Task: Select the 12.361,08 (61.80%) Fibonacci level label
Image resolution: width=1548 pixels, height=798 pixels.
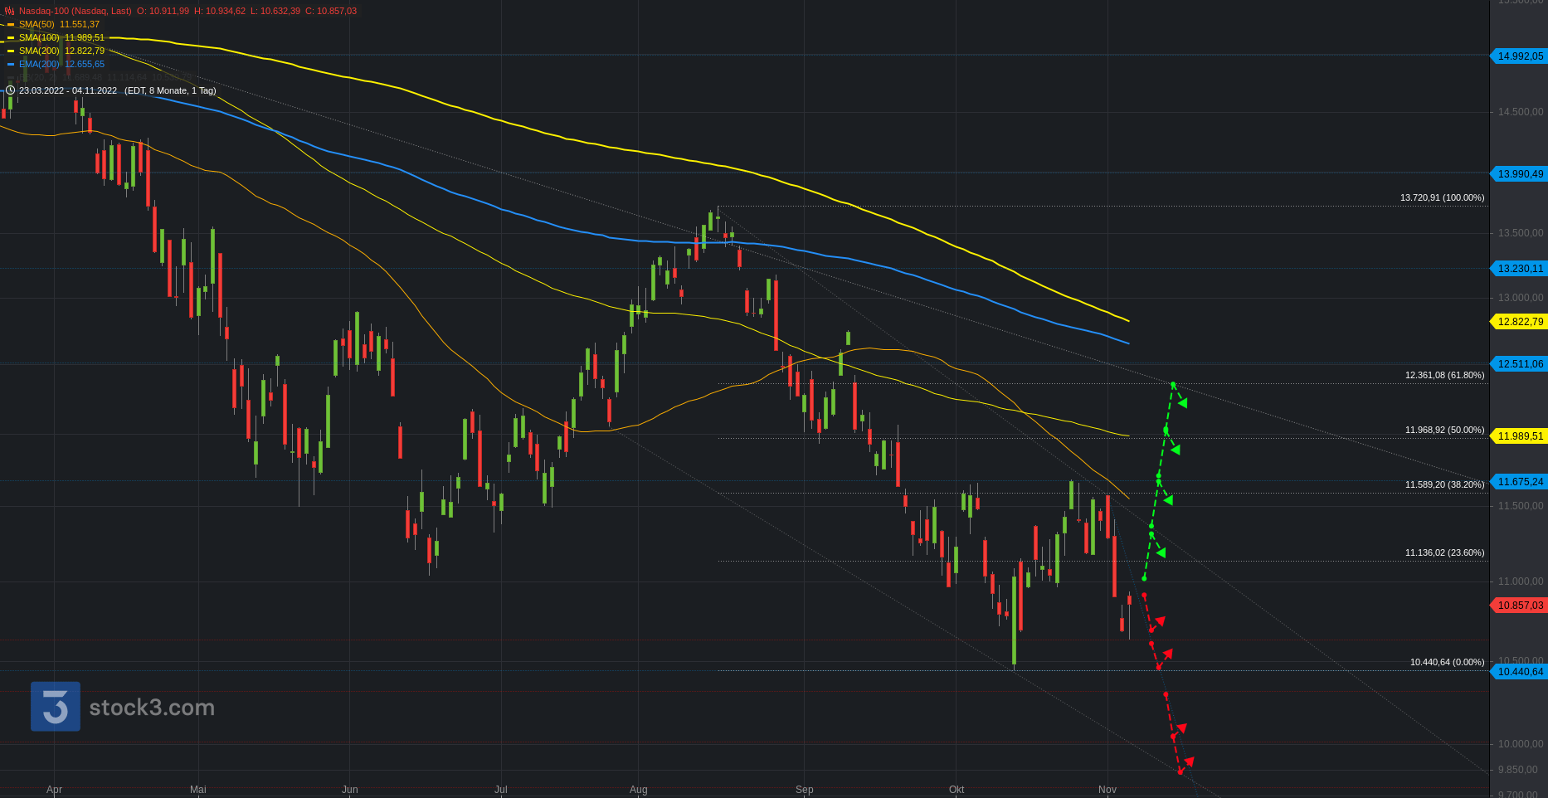Action: coord(1444,375)
